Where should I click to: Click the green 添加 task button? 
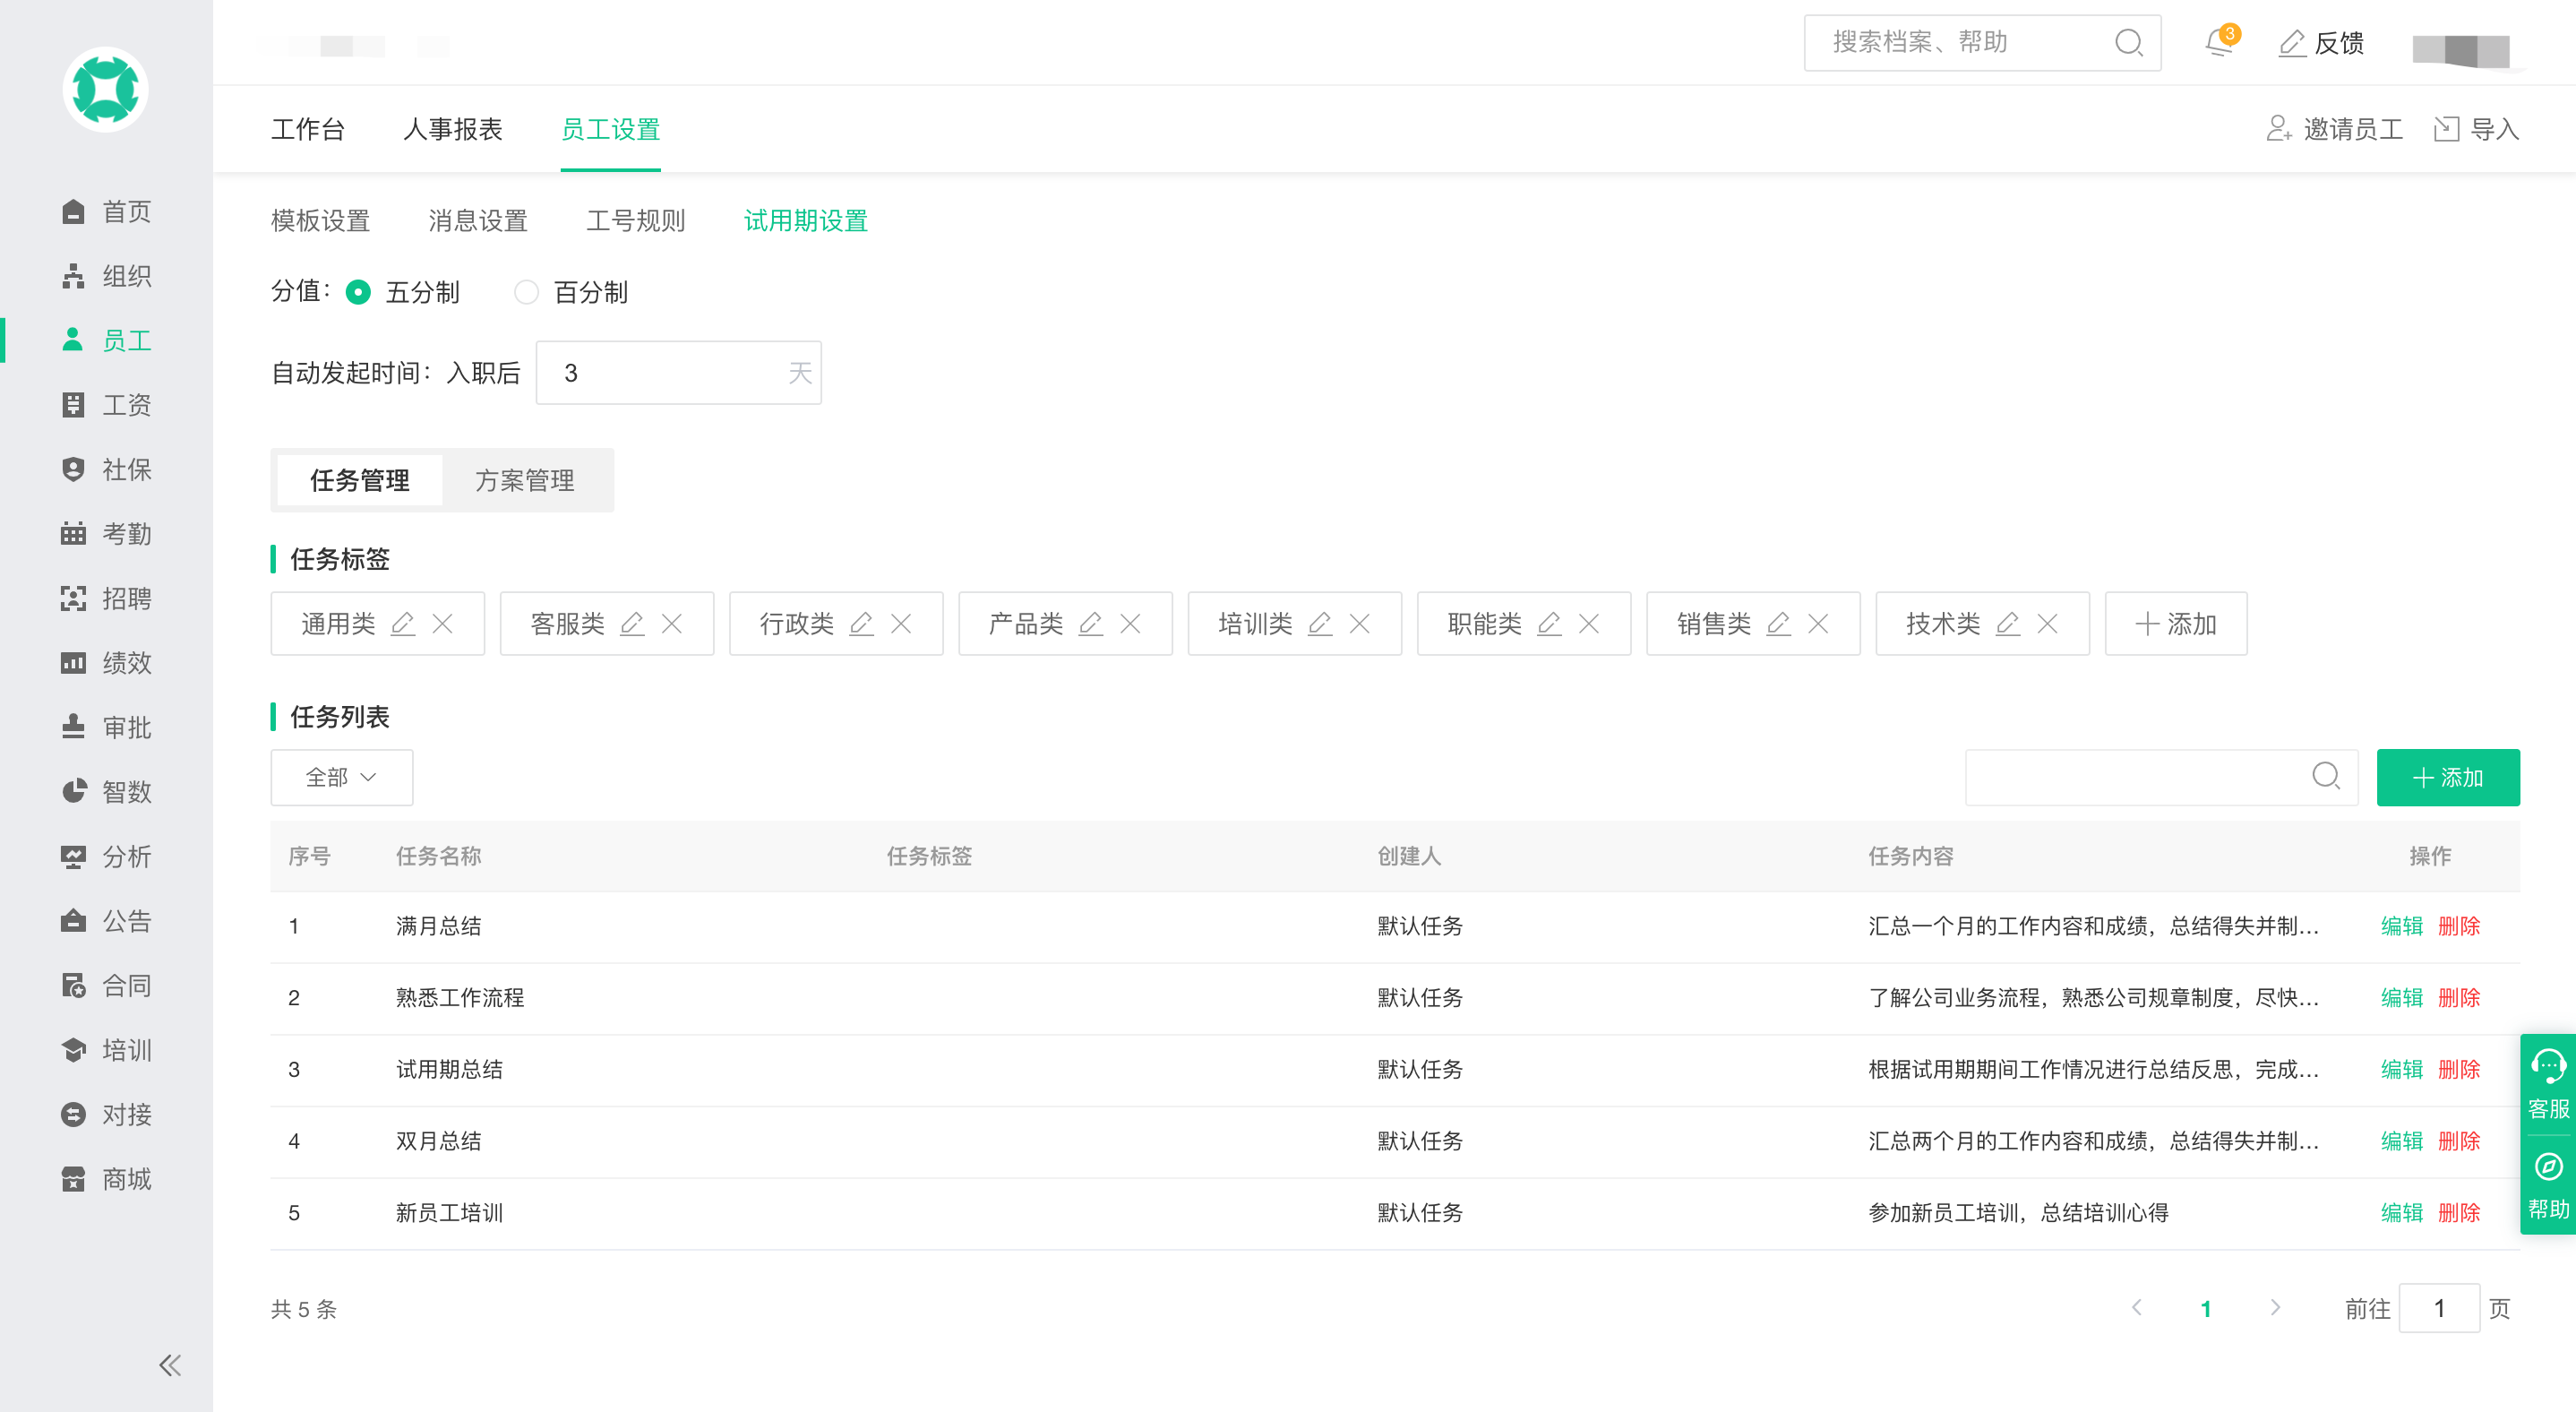pyautogui.click(x=2447, y=777)
